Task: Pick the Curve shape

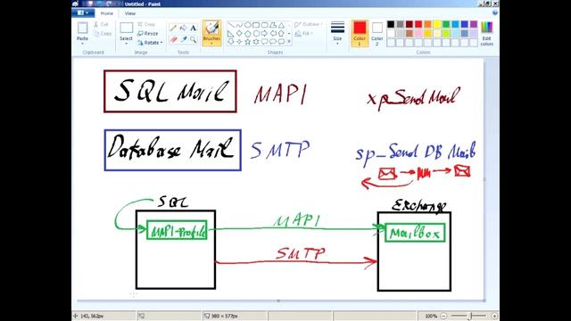Action: (x=239, y=25)
